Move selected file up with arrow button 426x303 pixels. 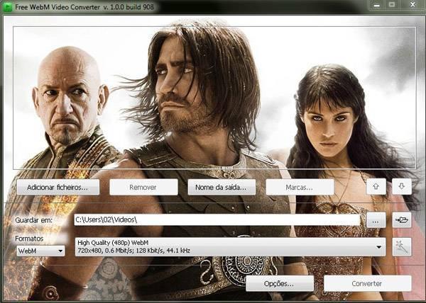pos(376,186)
